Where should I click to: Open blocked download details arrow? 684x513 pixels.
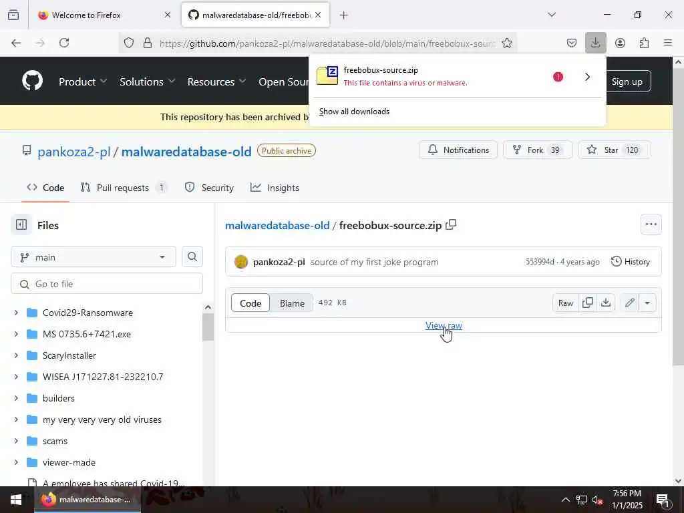tap(588, 77)
